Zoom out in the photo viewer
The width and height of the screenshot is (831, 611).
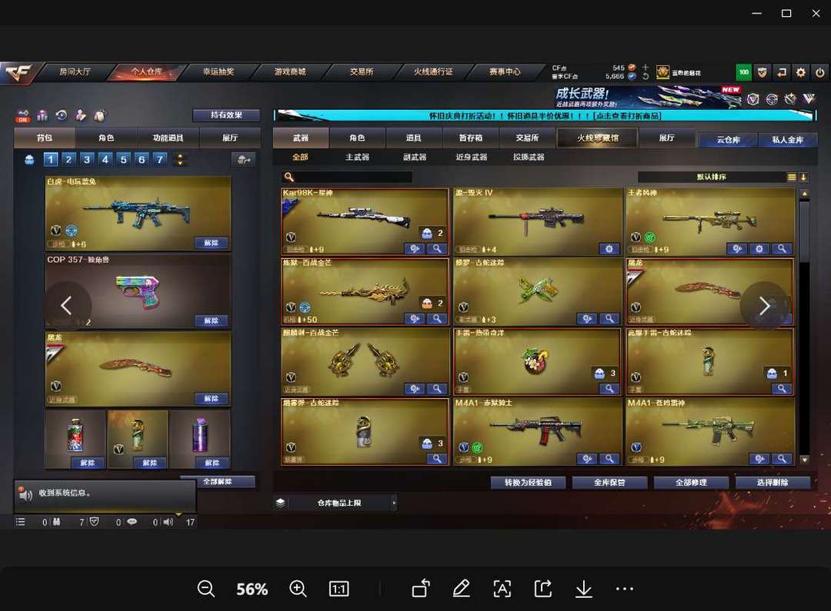(205, 589)
